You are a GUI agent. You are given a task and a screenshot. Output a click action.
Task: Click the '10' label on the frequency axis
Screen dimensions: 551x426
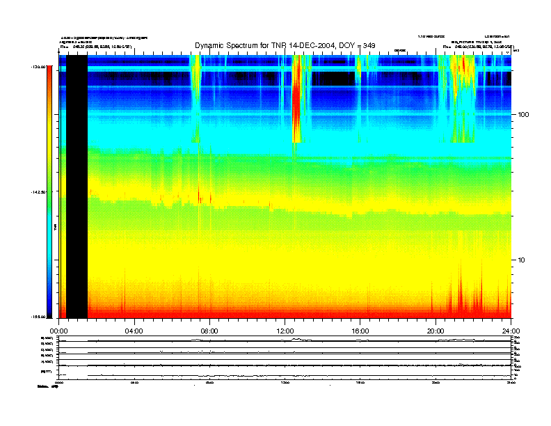click(522, 260)
